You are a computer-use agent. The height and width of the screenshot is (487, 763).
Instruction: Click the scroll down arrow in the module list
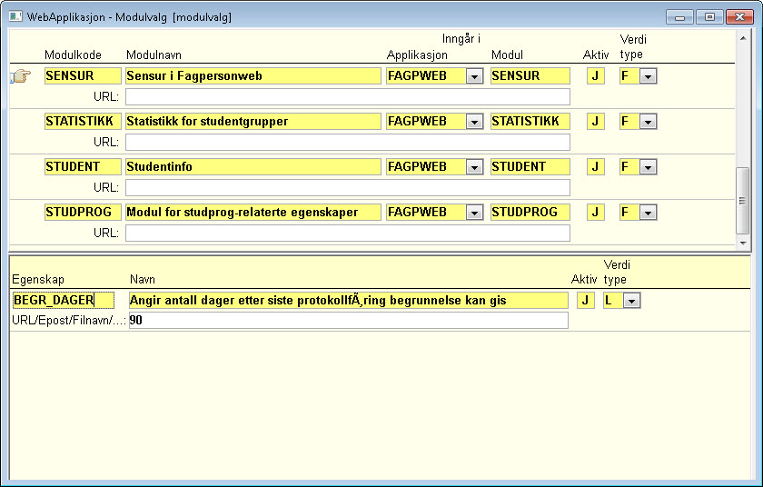tap(743, 243)
